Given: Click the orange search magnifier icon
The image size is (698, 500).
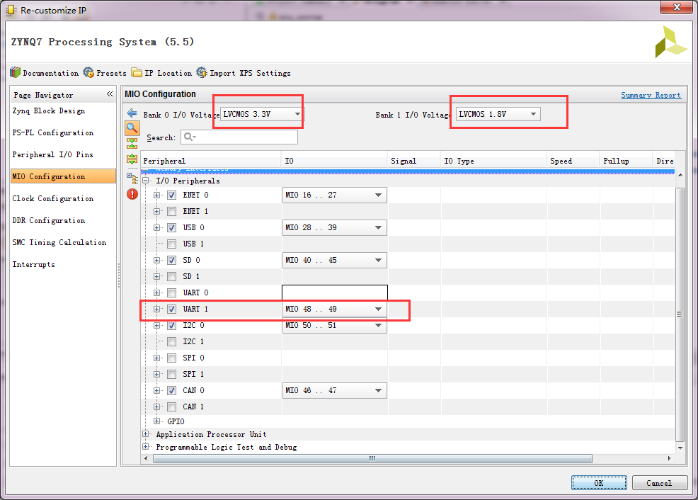Looking at the screenshot, I should (x=132, y=128).
